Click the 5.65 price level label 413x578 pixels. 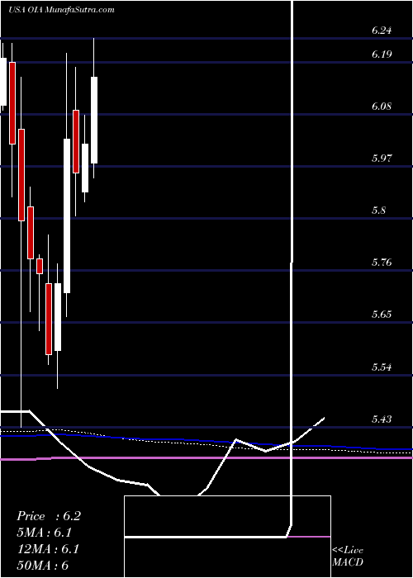coord(382,315)
